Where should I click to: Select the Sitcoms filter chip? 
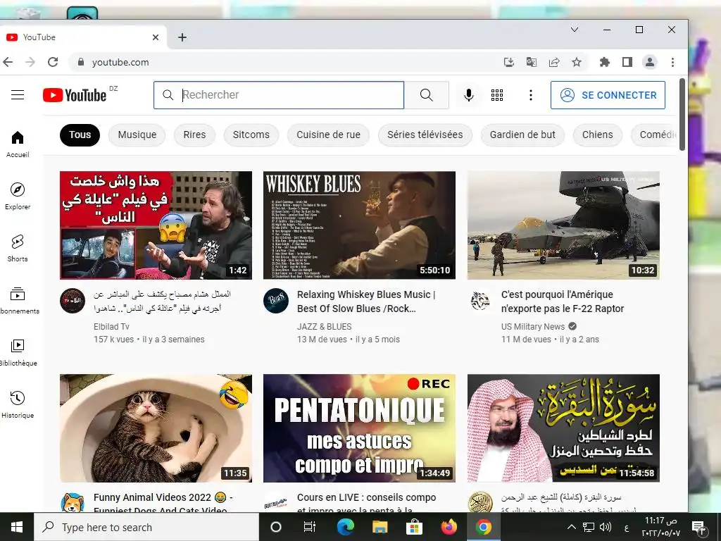click(x=251, y=135)
